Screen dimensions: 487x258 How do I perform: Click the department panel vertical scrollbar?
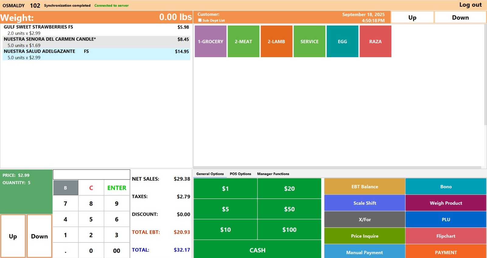pos(485,75)
